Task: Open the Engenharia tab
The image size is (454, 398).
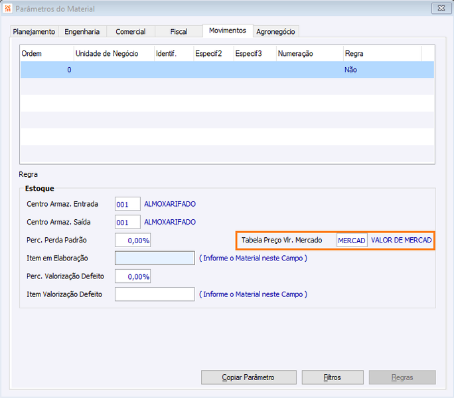Action: (x=82, y=32)
